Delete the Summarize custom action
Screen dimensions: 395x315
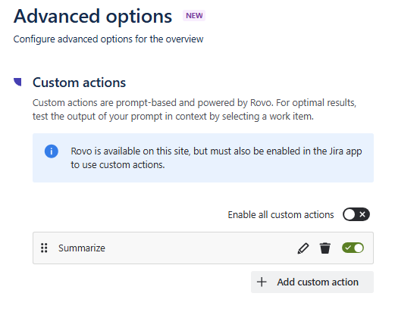click(x=324, y=248)
